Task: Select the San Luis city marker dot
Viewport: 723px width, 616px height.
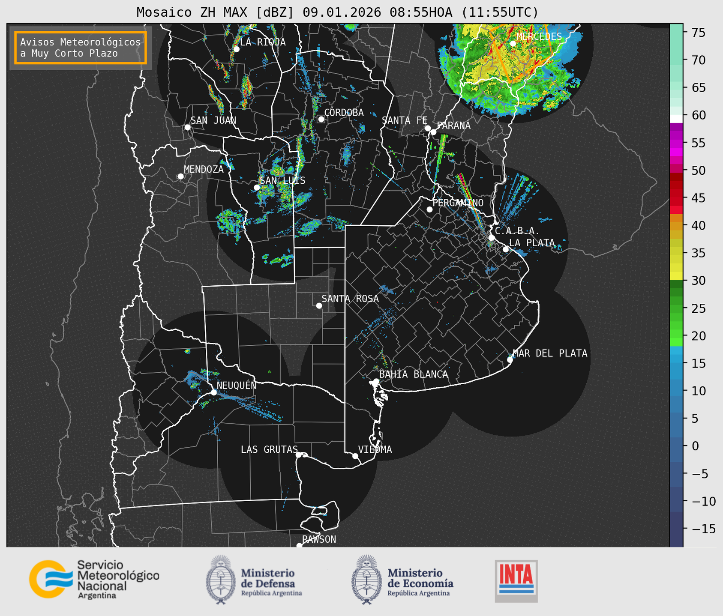Action: [x=257, y=188]
